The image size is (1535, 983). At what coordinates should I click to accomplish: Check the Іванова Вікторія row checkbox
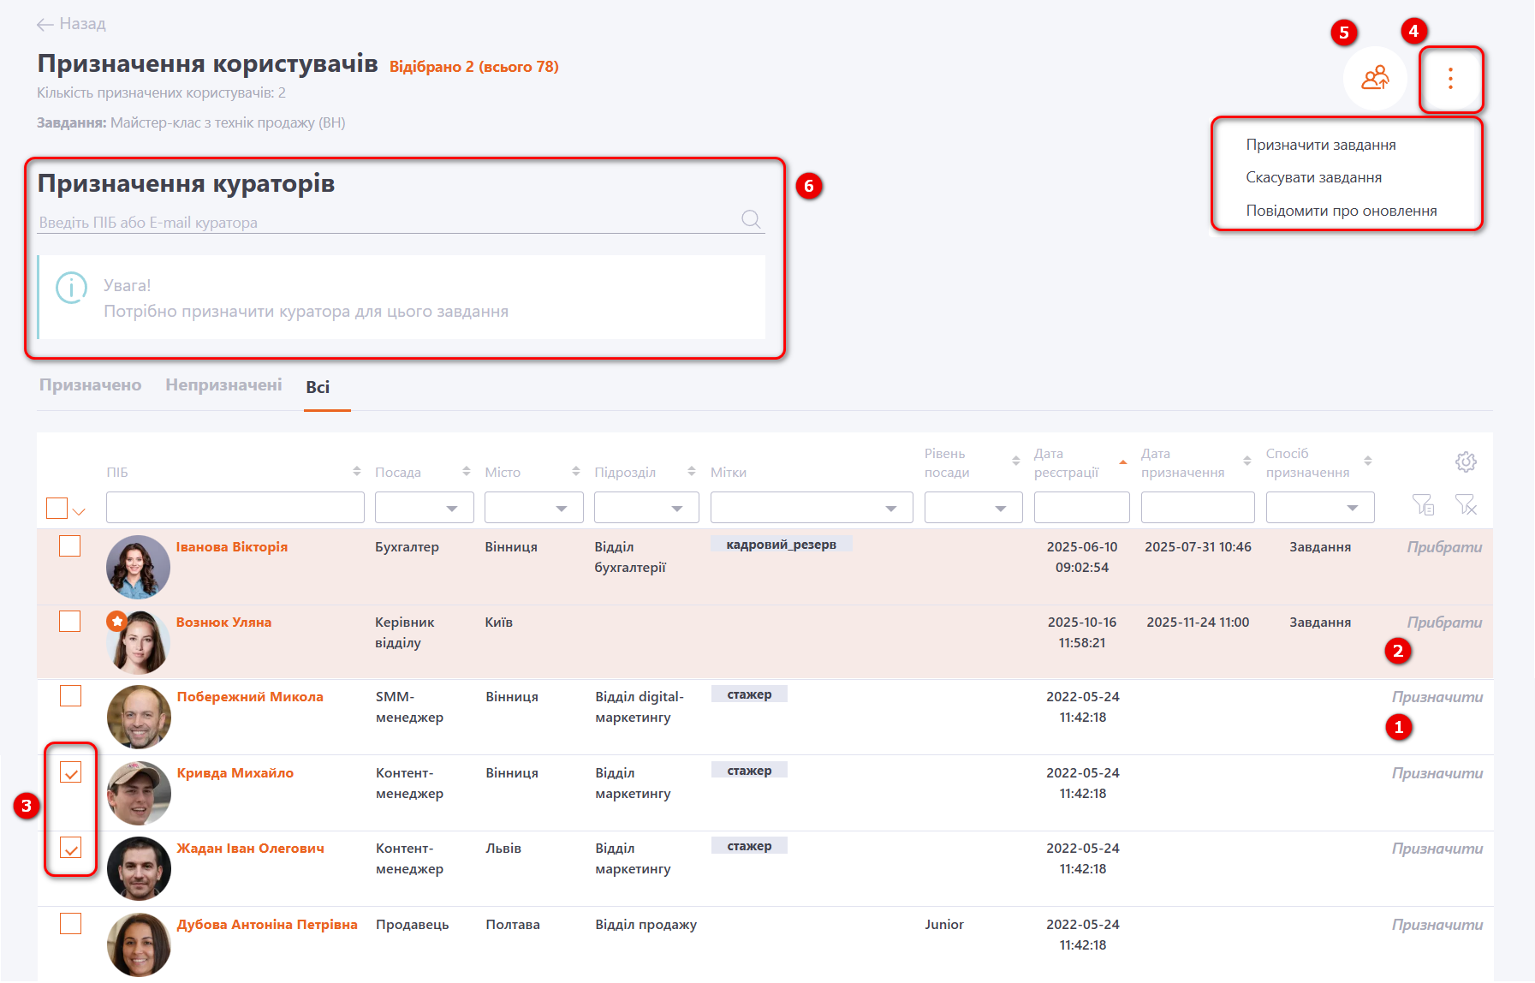tap(70, 546)
